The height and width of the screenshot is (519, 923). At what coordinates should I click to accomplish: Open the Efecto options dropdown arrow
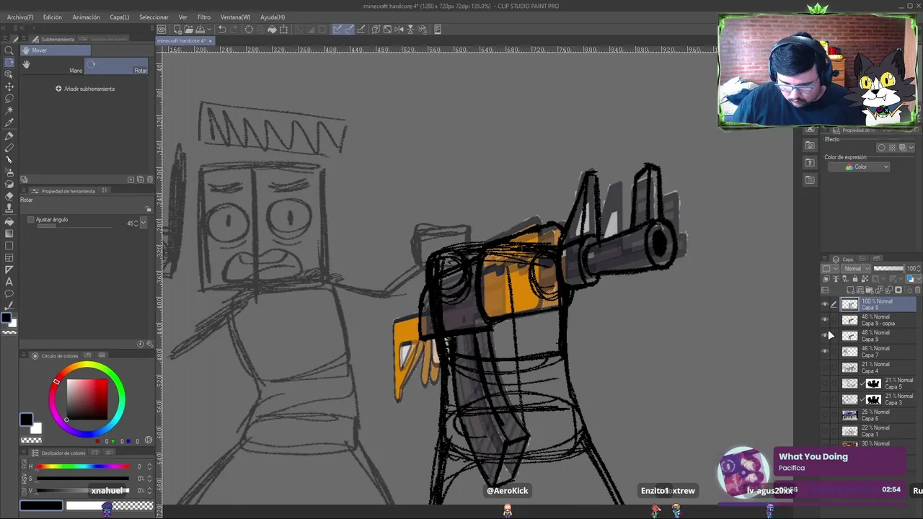coord(911,148)
